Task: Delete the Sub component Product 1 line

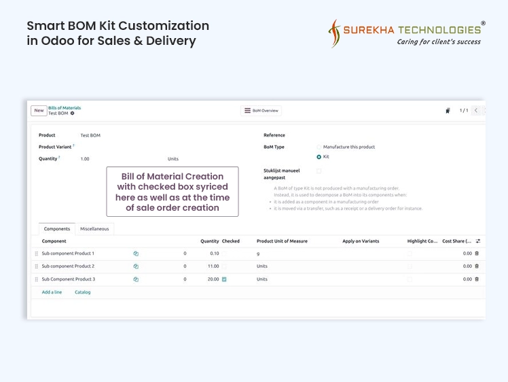Action: tap(477, 254)
